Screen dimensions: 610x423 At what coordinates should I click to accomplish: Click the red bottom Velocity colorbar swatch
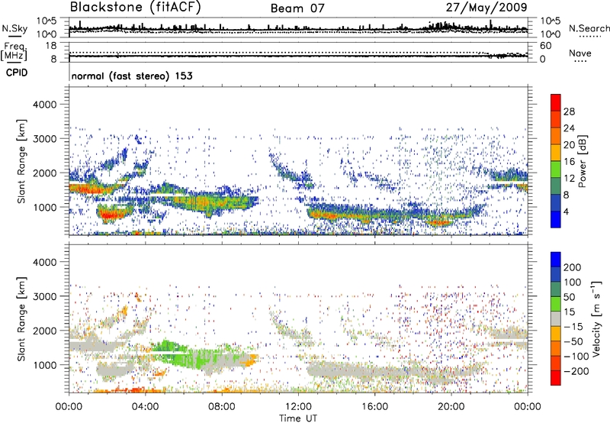pyautogui.click(x=556, y=378)
